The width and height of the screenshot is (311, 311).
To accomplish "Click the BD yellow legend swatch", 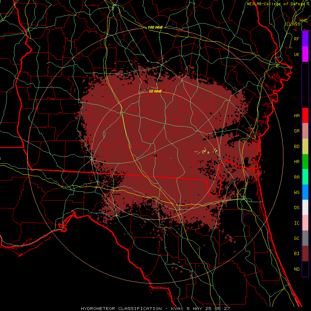I will click(305, 147).
